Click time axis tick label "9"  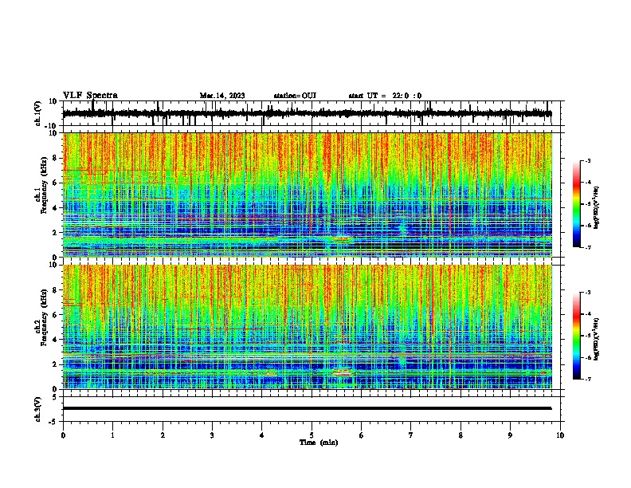click(x=510, y=435)
